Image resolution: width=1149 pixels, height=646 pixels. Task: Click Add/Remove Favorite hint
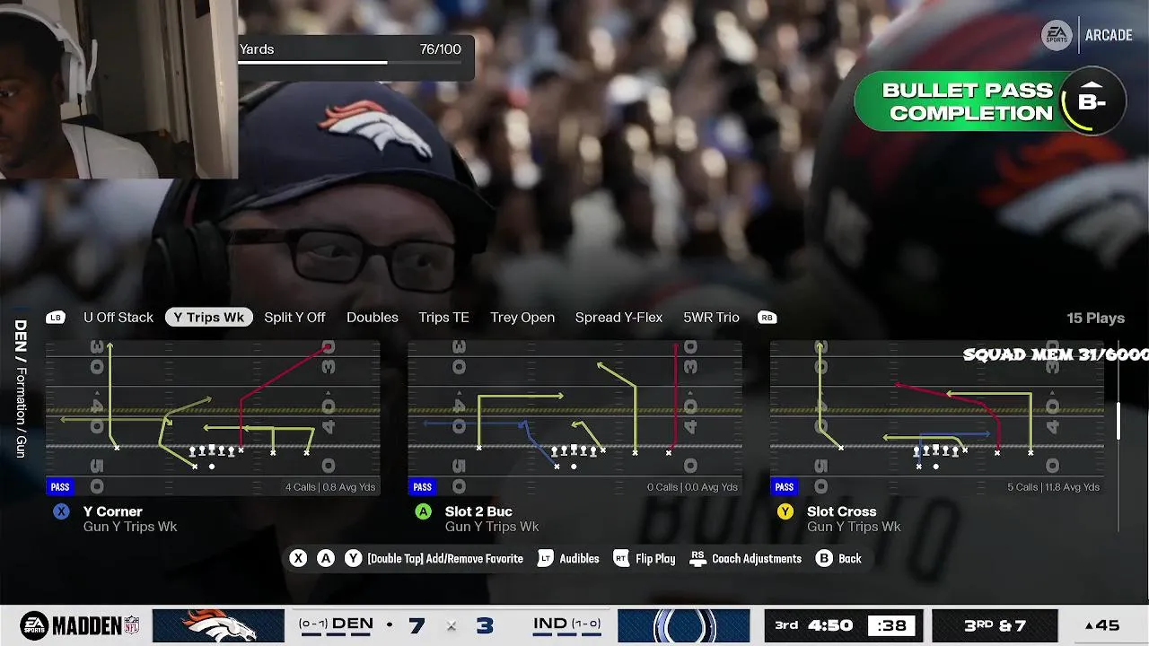[445, 558]
